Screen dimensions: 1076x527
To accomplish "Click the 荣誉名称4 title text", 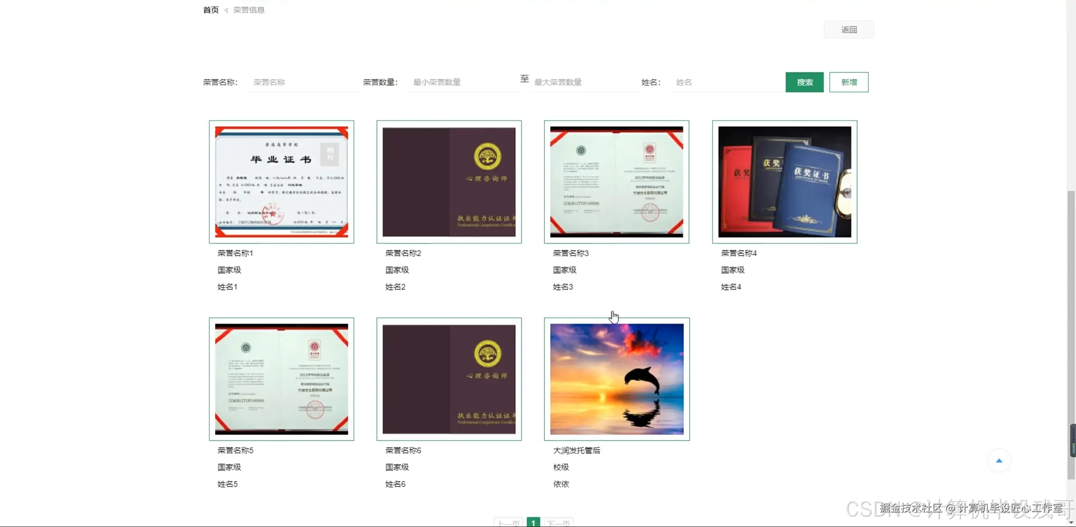I will tap(738, 253).
